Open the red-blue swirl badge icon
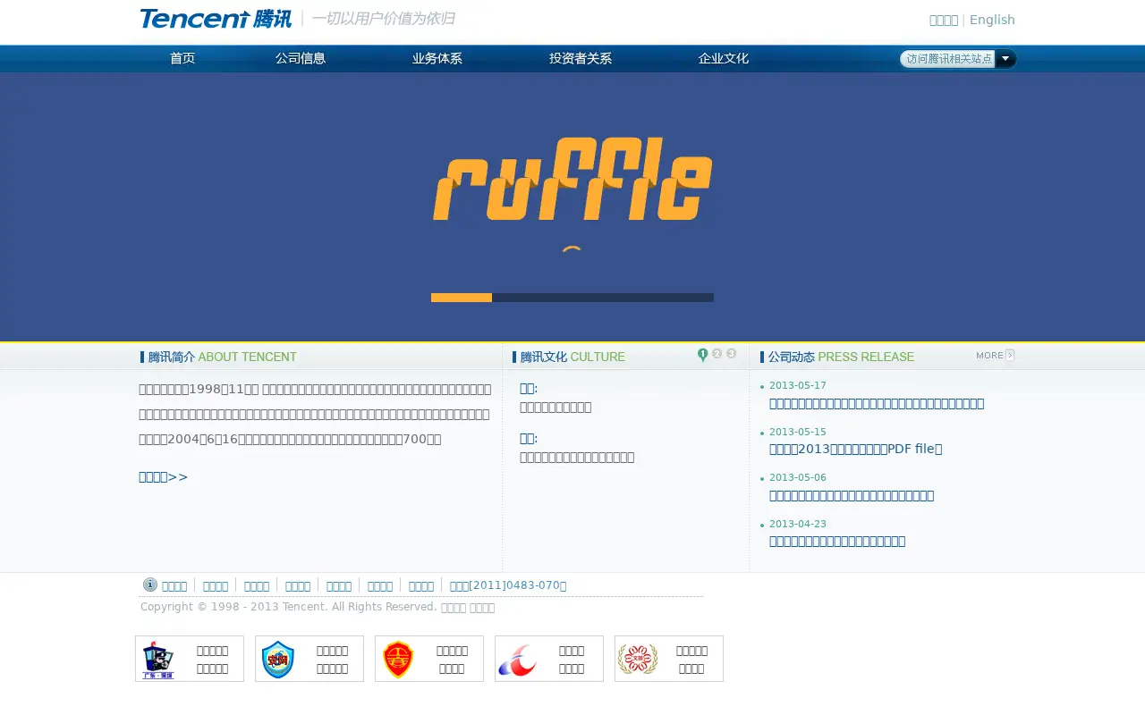The image size is (1145, 715). pyautogui.click(x=517, y=660)
